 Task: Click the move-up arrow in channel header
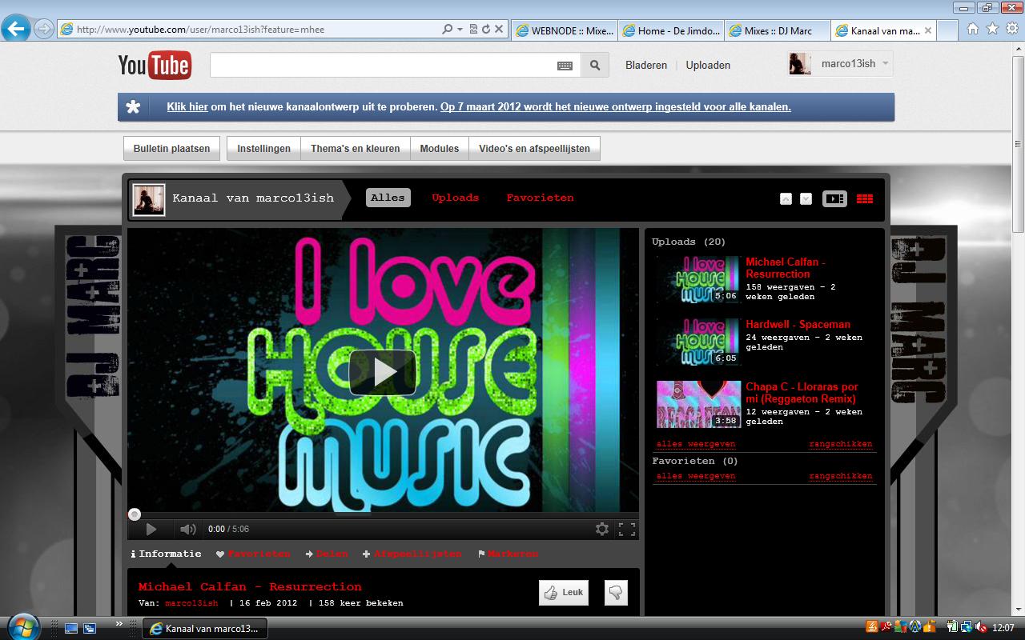pos(786,199)
